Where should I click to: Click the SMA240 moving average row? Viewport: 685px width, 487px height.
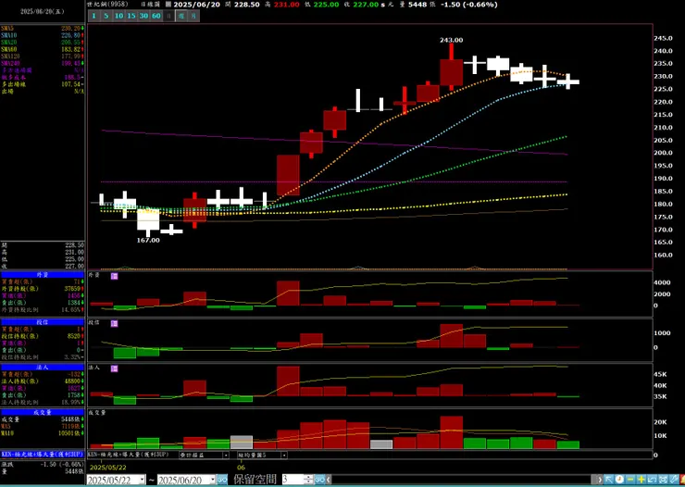(x=43, y=63)
